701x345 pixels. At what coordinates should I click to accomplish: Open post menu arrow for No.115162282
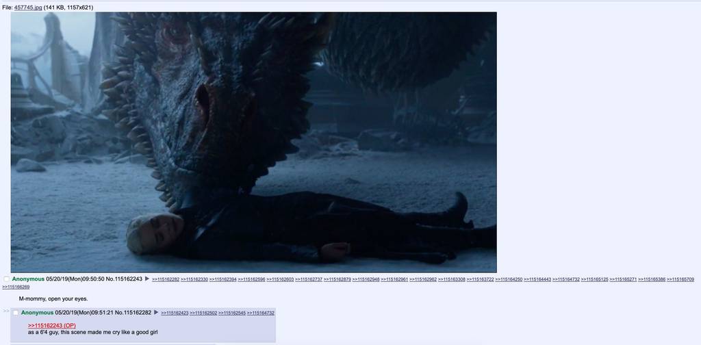156,312
